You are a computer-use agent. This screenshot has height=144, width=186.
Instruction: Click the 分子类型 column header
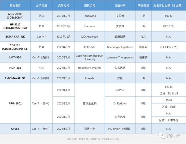click(41, 6)
